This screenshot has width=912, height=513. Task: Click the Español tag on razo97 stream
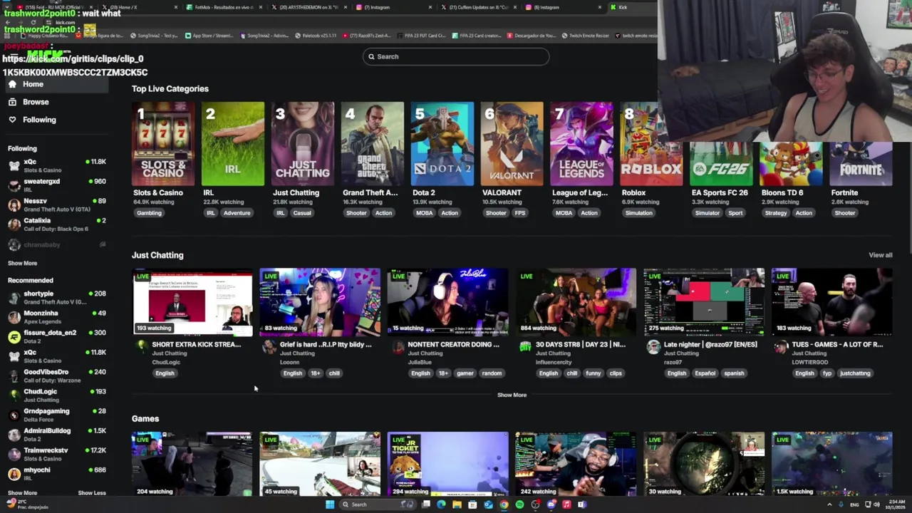tap(705, 373)
